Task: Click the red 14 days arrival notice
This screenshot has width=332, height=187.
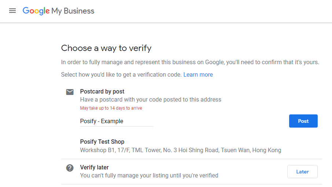Action: pos(111,108)
